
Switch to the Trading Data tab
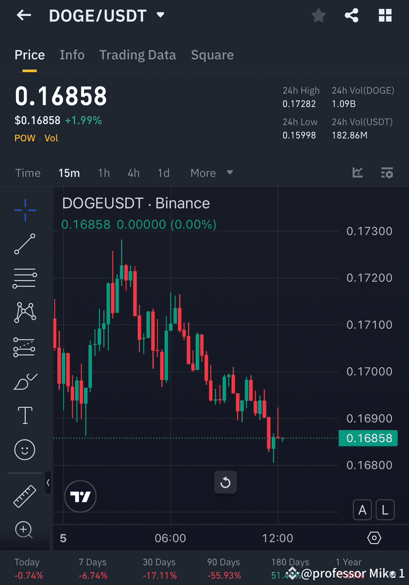[x=137, y=55]
